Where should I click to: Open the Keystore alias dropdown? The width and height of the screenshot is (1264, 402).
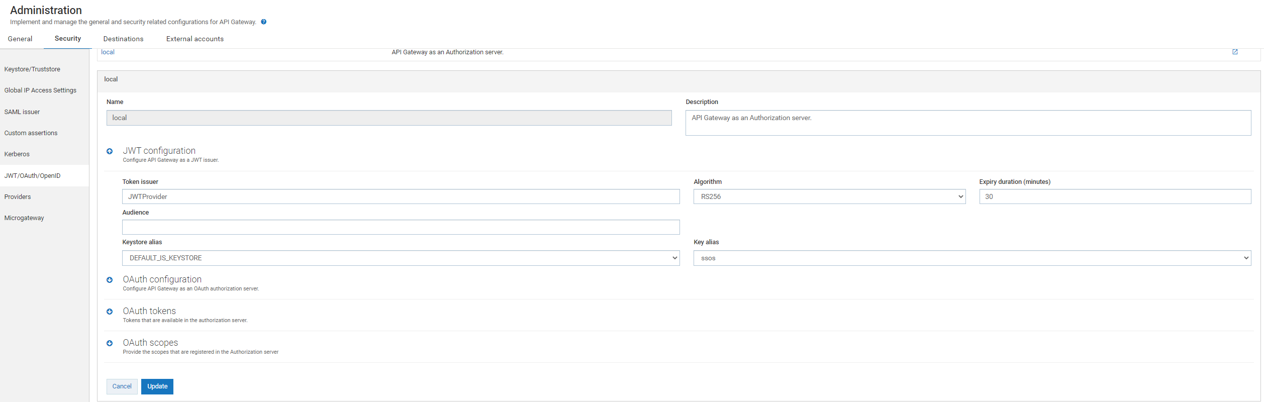tap(401, 258)
